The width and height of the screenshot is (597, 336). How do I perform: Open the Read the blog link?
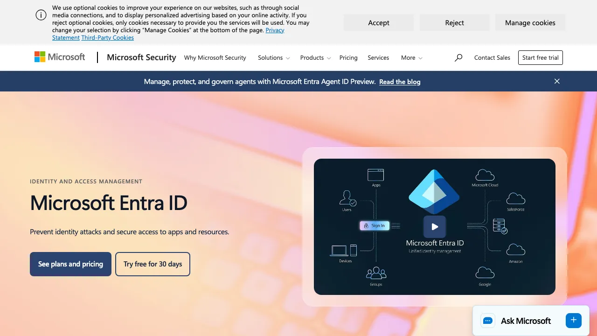(400, 81)
